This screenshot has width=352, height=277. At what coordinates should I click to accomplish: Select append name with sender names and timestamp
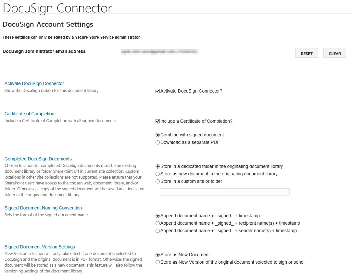click(x=157, y=231)
